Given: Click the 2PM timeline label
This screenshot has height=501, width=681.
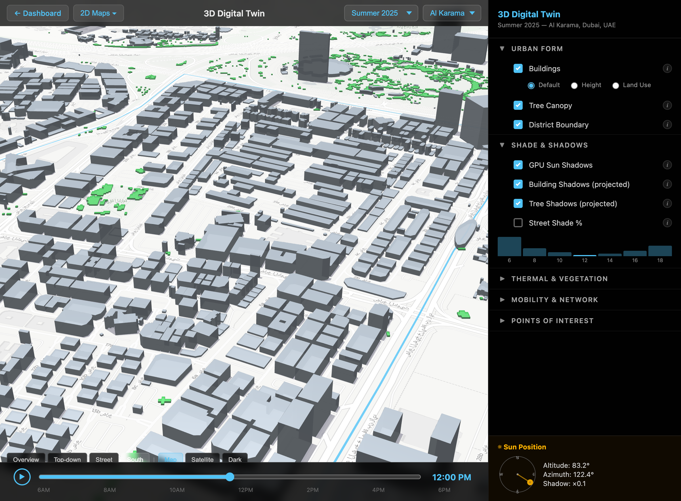Looking at the screenshot, I should 312,490.
